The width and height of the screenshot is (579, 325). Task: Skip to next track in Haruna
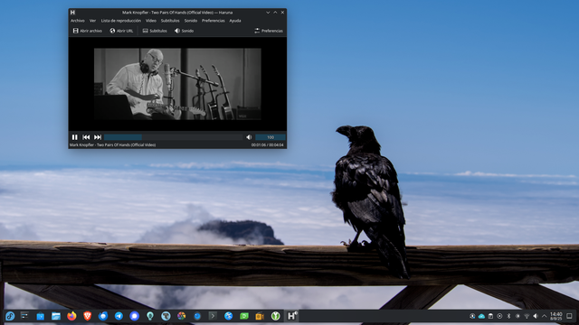tap(98, 137)
